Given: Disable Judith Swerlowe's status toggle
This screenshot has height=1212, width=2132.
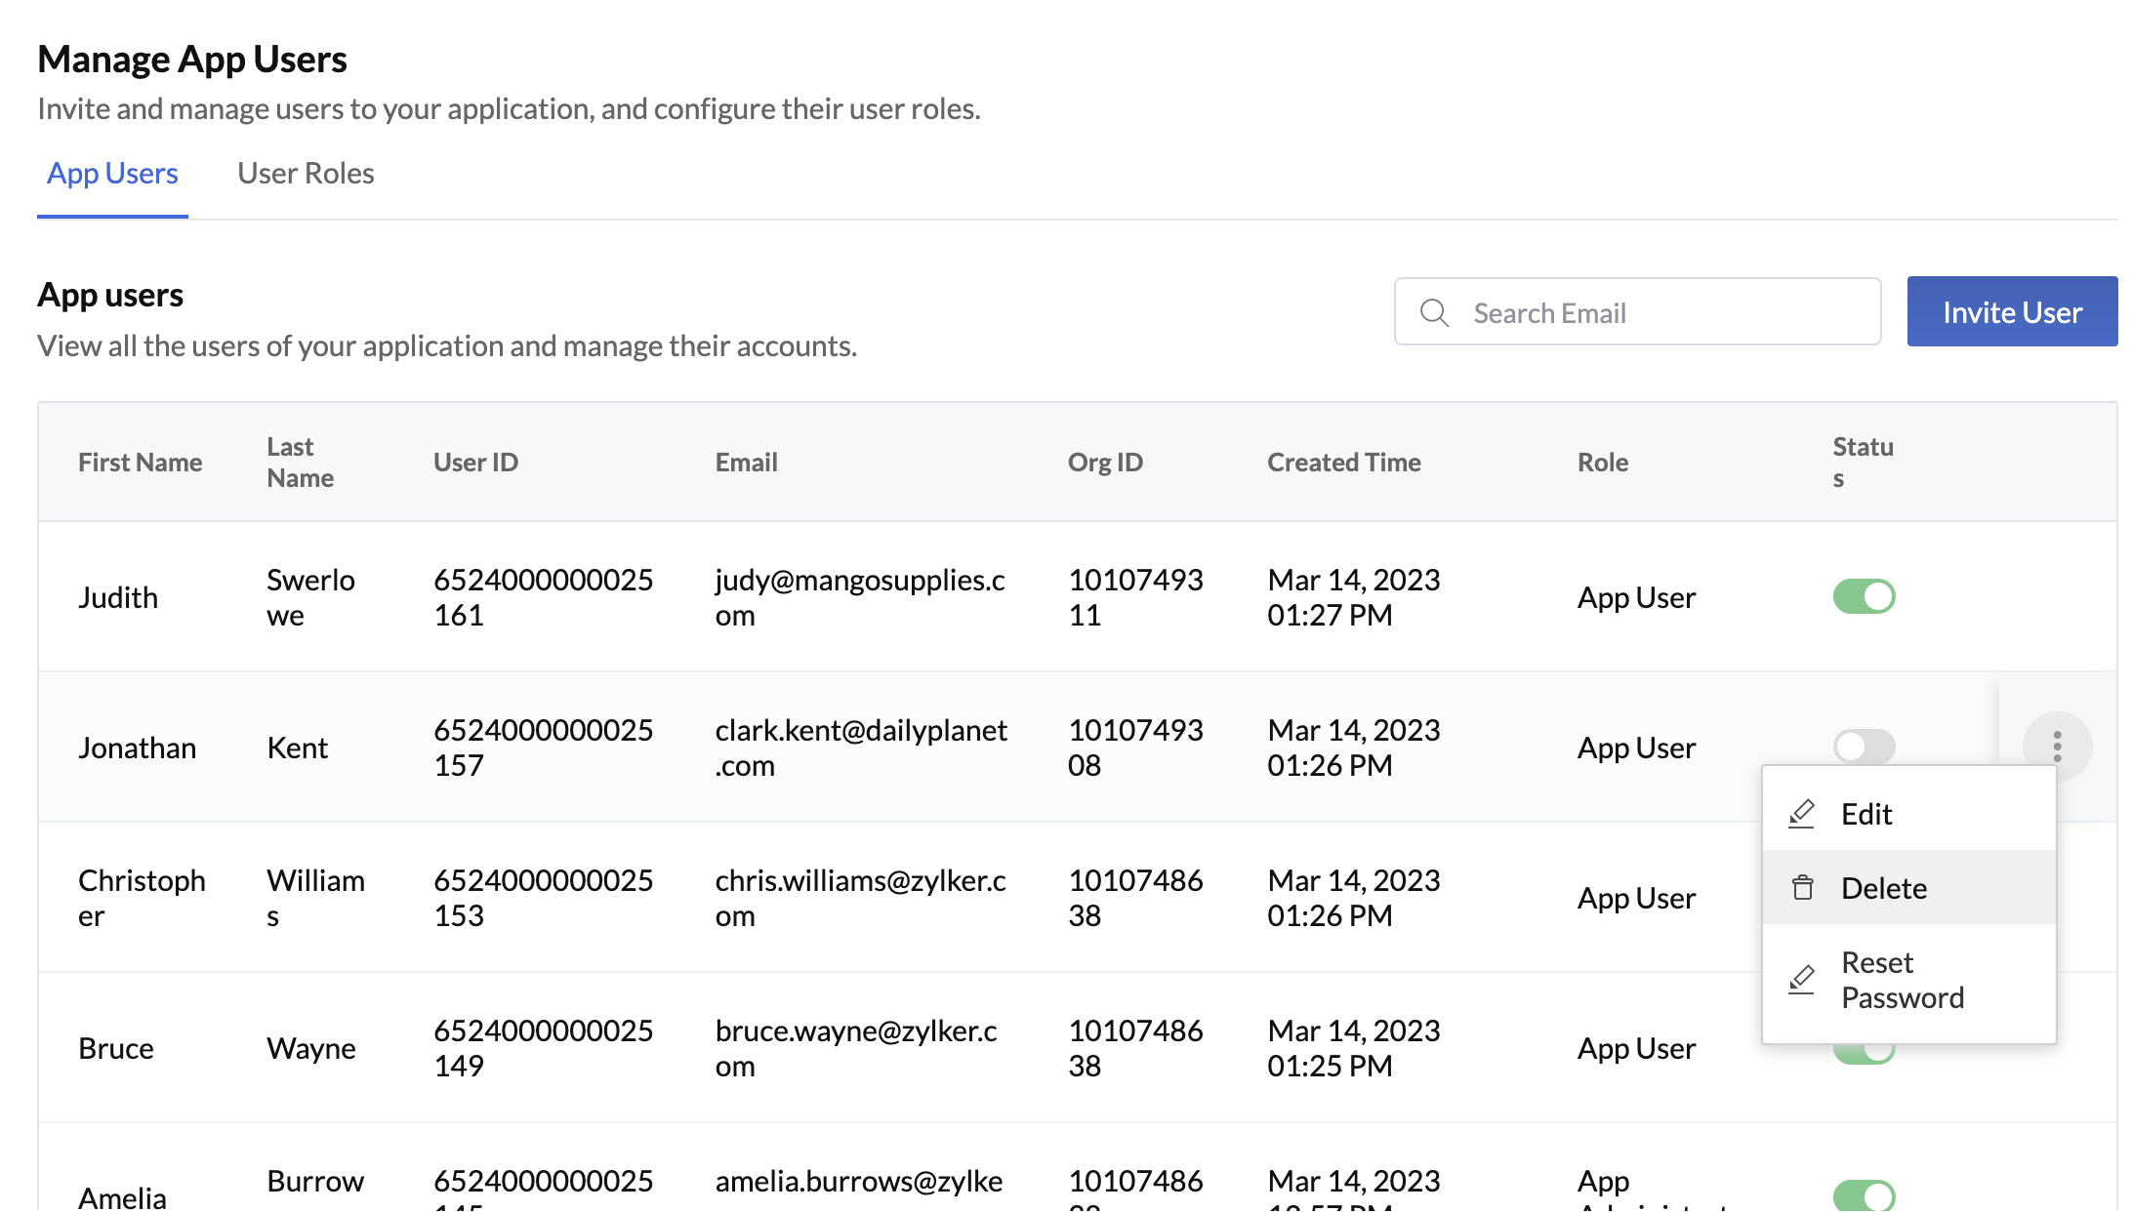Looking at the screenshot, I should (x=1865, y=596).
